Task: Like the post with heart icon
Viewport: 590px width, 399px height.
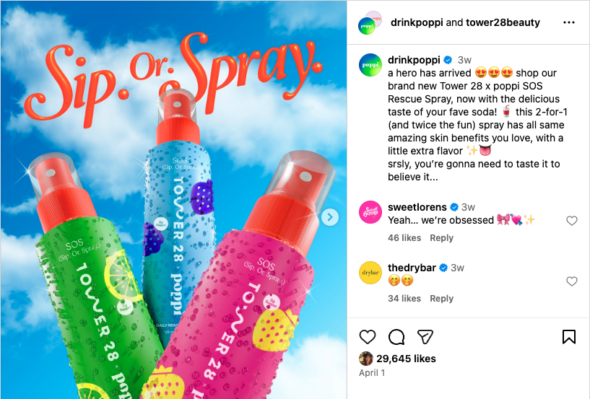Action: click(368, 336)
